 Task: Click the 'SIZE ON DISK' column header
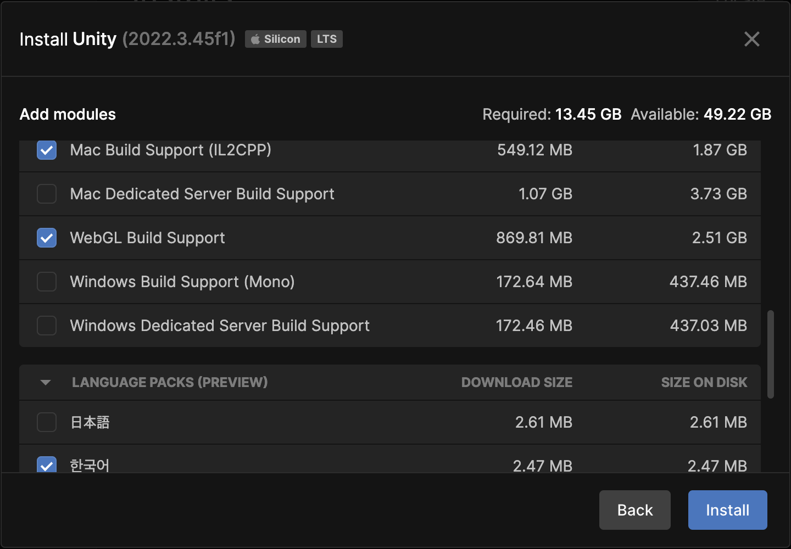704,382
